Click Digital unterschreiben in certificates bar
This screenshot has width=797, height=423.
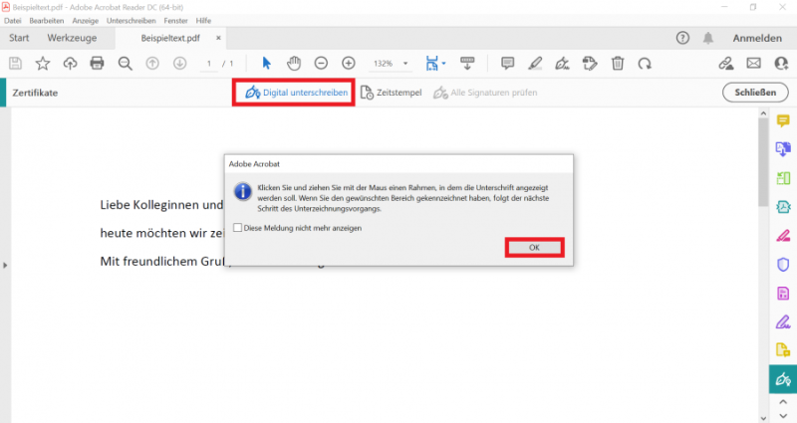pyautogui.click(x=296, y=93)
